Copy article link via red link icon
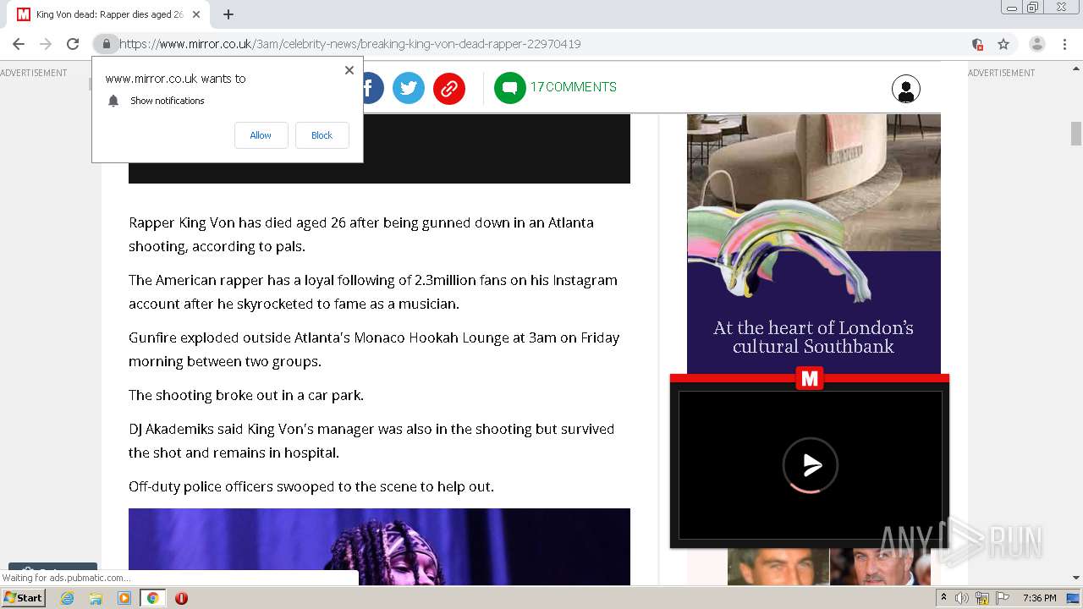The image size is (1083, 609). (449, 88)
